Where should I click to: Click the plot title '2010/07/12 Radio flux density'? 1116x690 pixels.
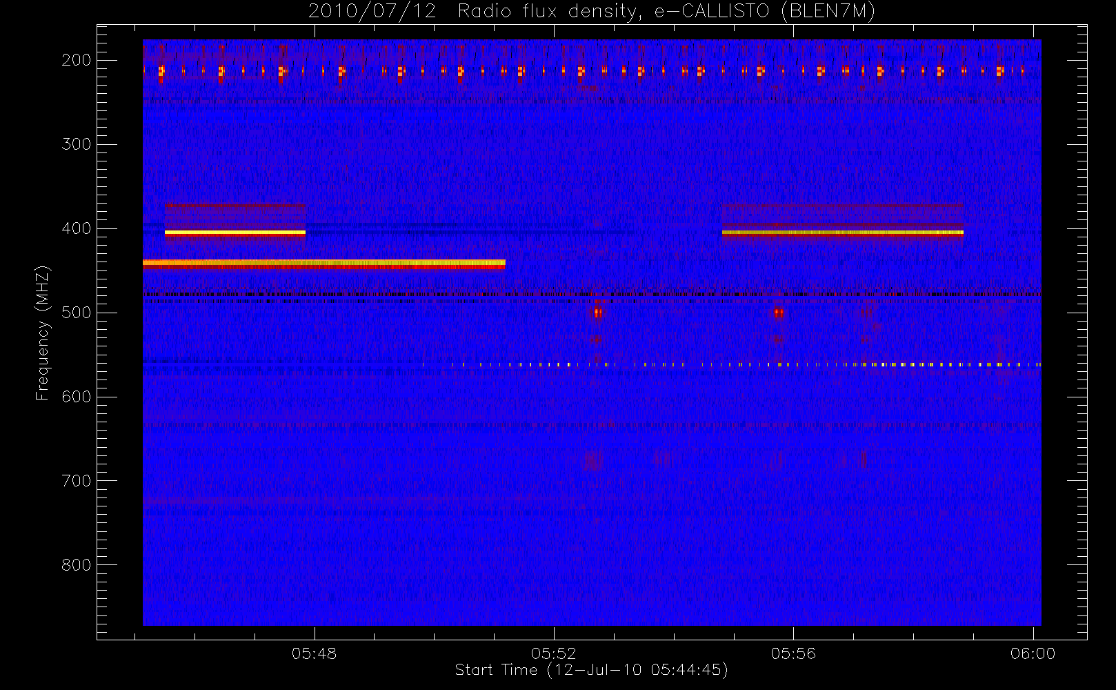click(x=592, y=11)
